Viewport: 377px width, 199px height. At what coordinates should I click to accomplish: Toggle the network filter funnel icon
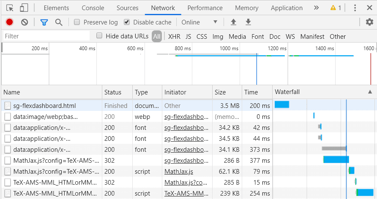pyautogui.click(x=44, y=22)
